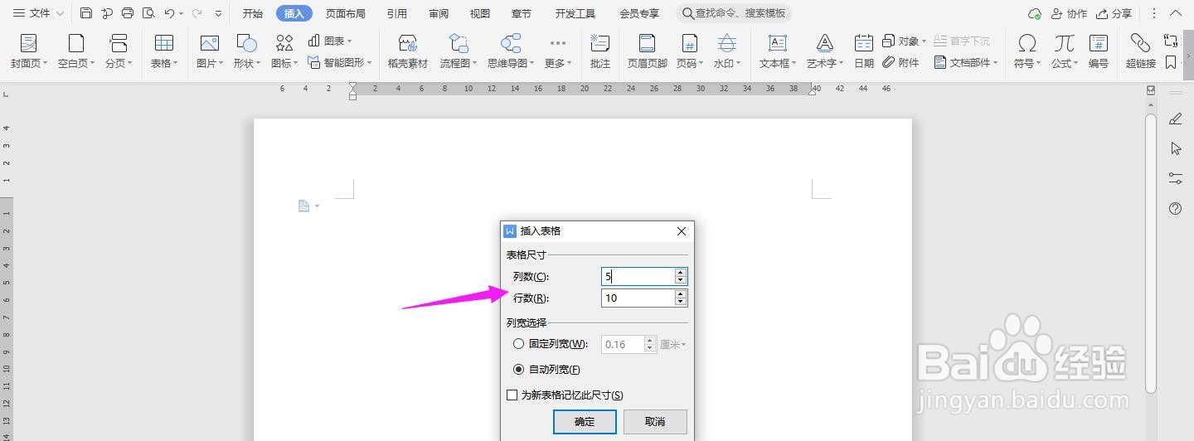
Task: Click the Mind Map (思维导图) icon
Action: 511,43
